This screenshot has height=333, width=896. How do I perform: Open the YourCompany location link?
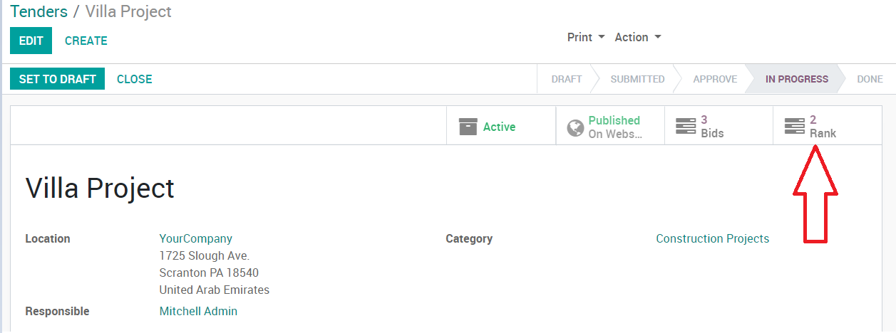pyautogui.click(x=195, y=238)
